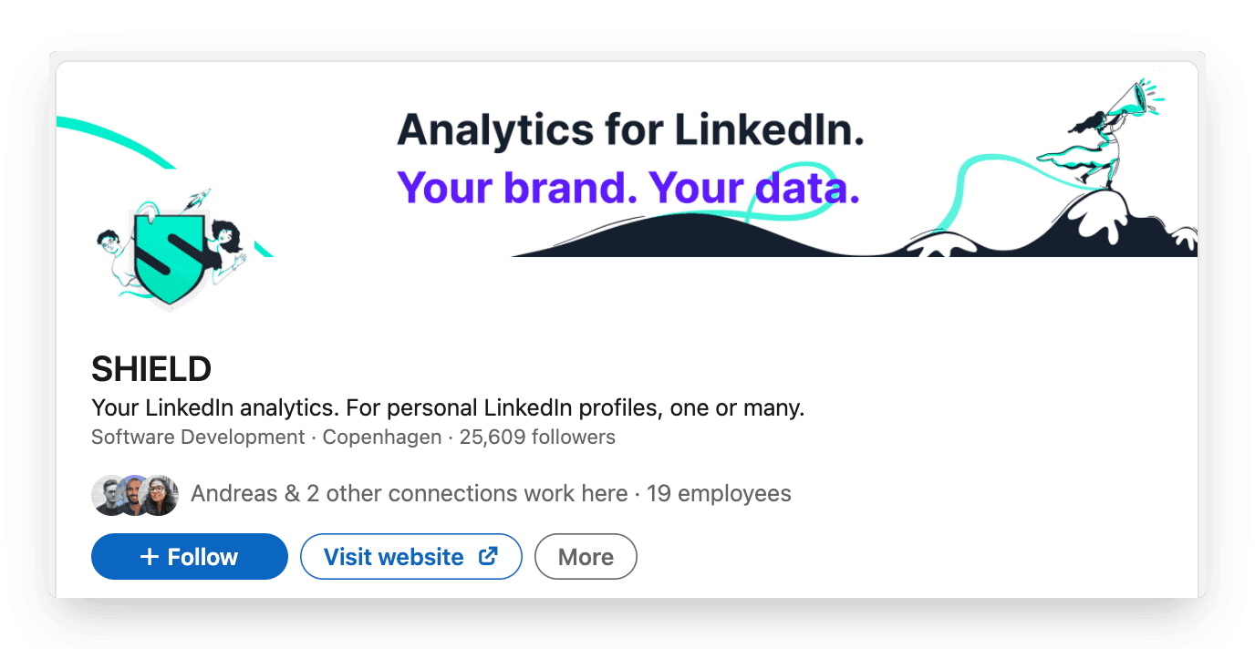The width and height of the screenshot is (1255, 649).
Task: Open the Visit website button
Action: click(410, 557)
